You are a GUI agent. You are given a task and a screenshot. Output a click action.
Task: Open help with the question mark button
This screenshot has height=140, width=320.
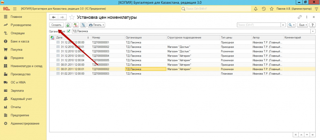click(312, 25)
